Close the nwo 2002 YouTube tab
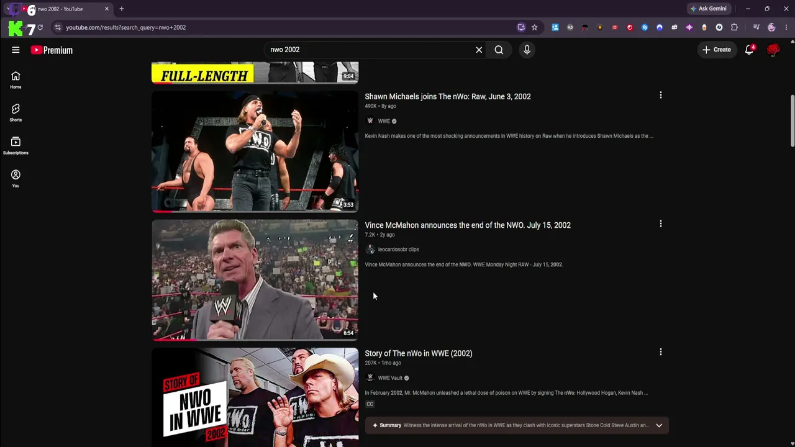This screenshot has width=795, height=447. click(106, 9)
